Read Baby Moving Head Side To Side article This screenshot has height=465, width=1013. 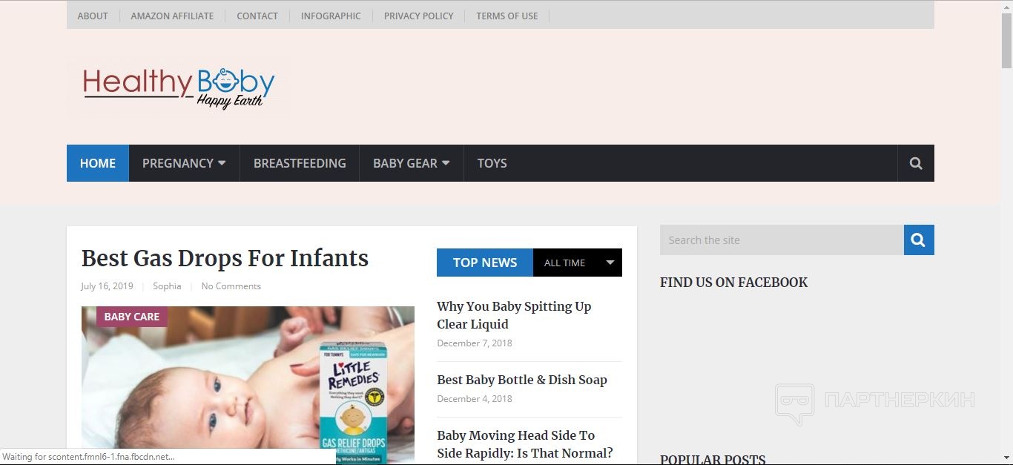[x=525, y=444]
